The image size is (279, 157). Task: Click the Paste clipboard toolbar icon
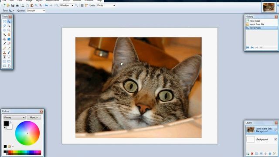coord(32,6)
